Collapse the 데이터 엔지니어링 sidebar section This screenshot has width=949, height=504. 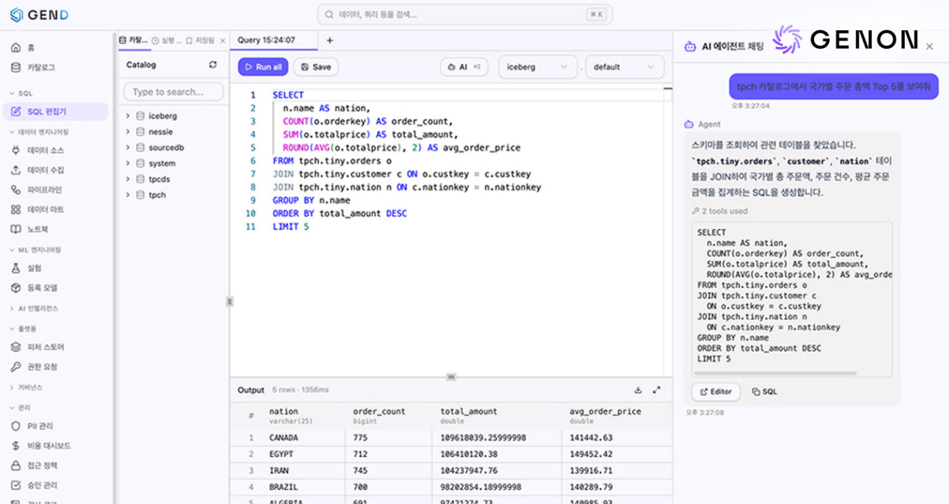coord(39,132)
